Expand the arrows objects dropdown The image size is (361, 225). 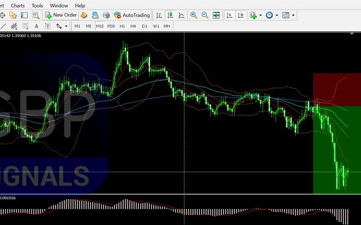tap(66, 26)
